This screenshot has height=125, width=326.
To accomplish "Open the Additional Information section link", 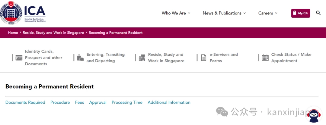I will pyautogui.click(x=169, y=102).
